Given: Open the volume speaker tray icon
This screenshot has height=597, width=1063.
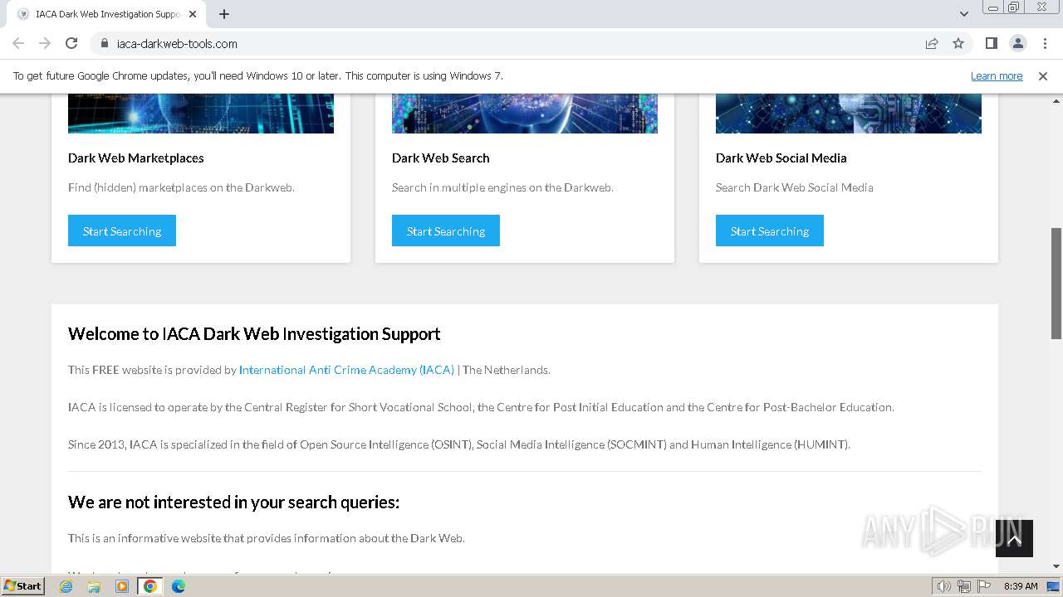Looking at the screenshot, I should [944, 586].
